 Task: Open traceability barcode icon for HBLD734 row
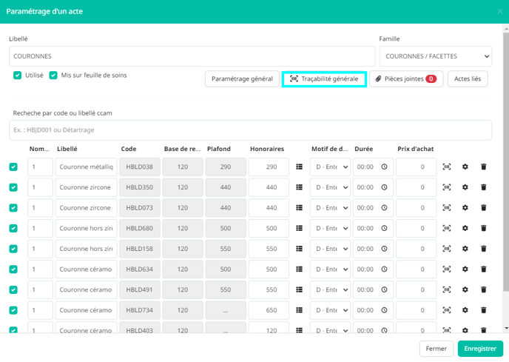click(x=447, y=310)
